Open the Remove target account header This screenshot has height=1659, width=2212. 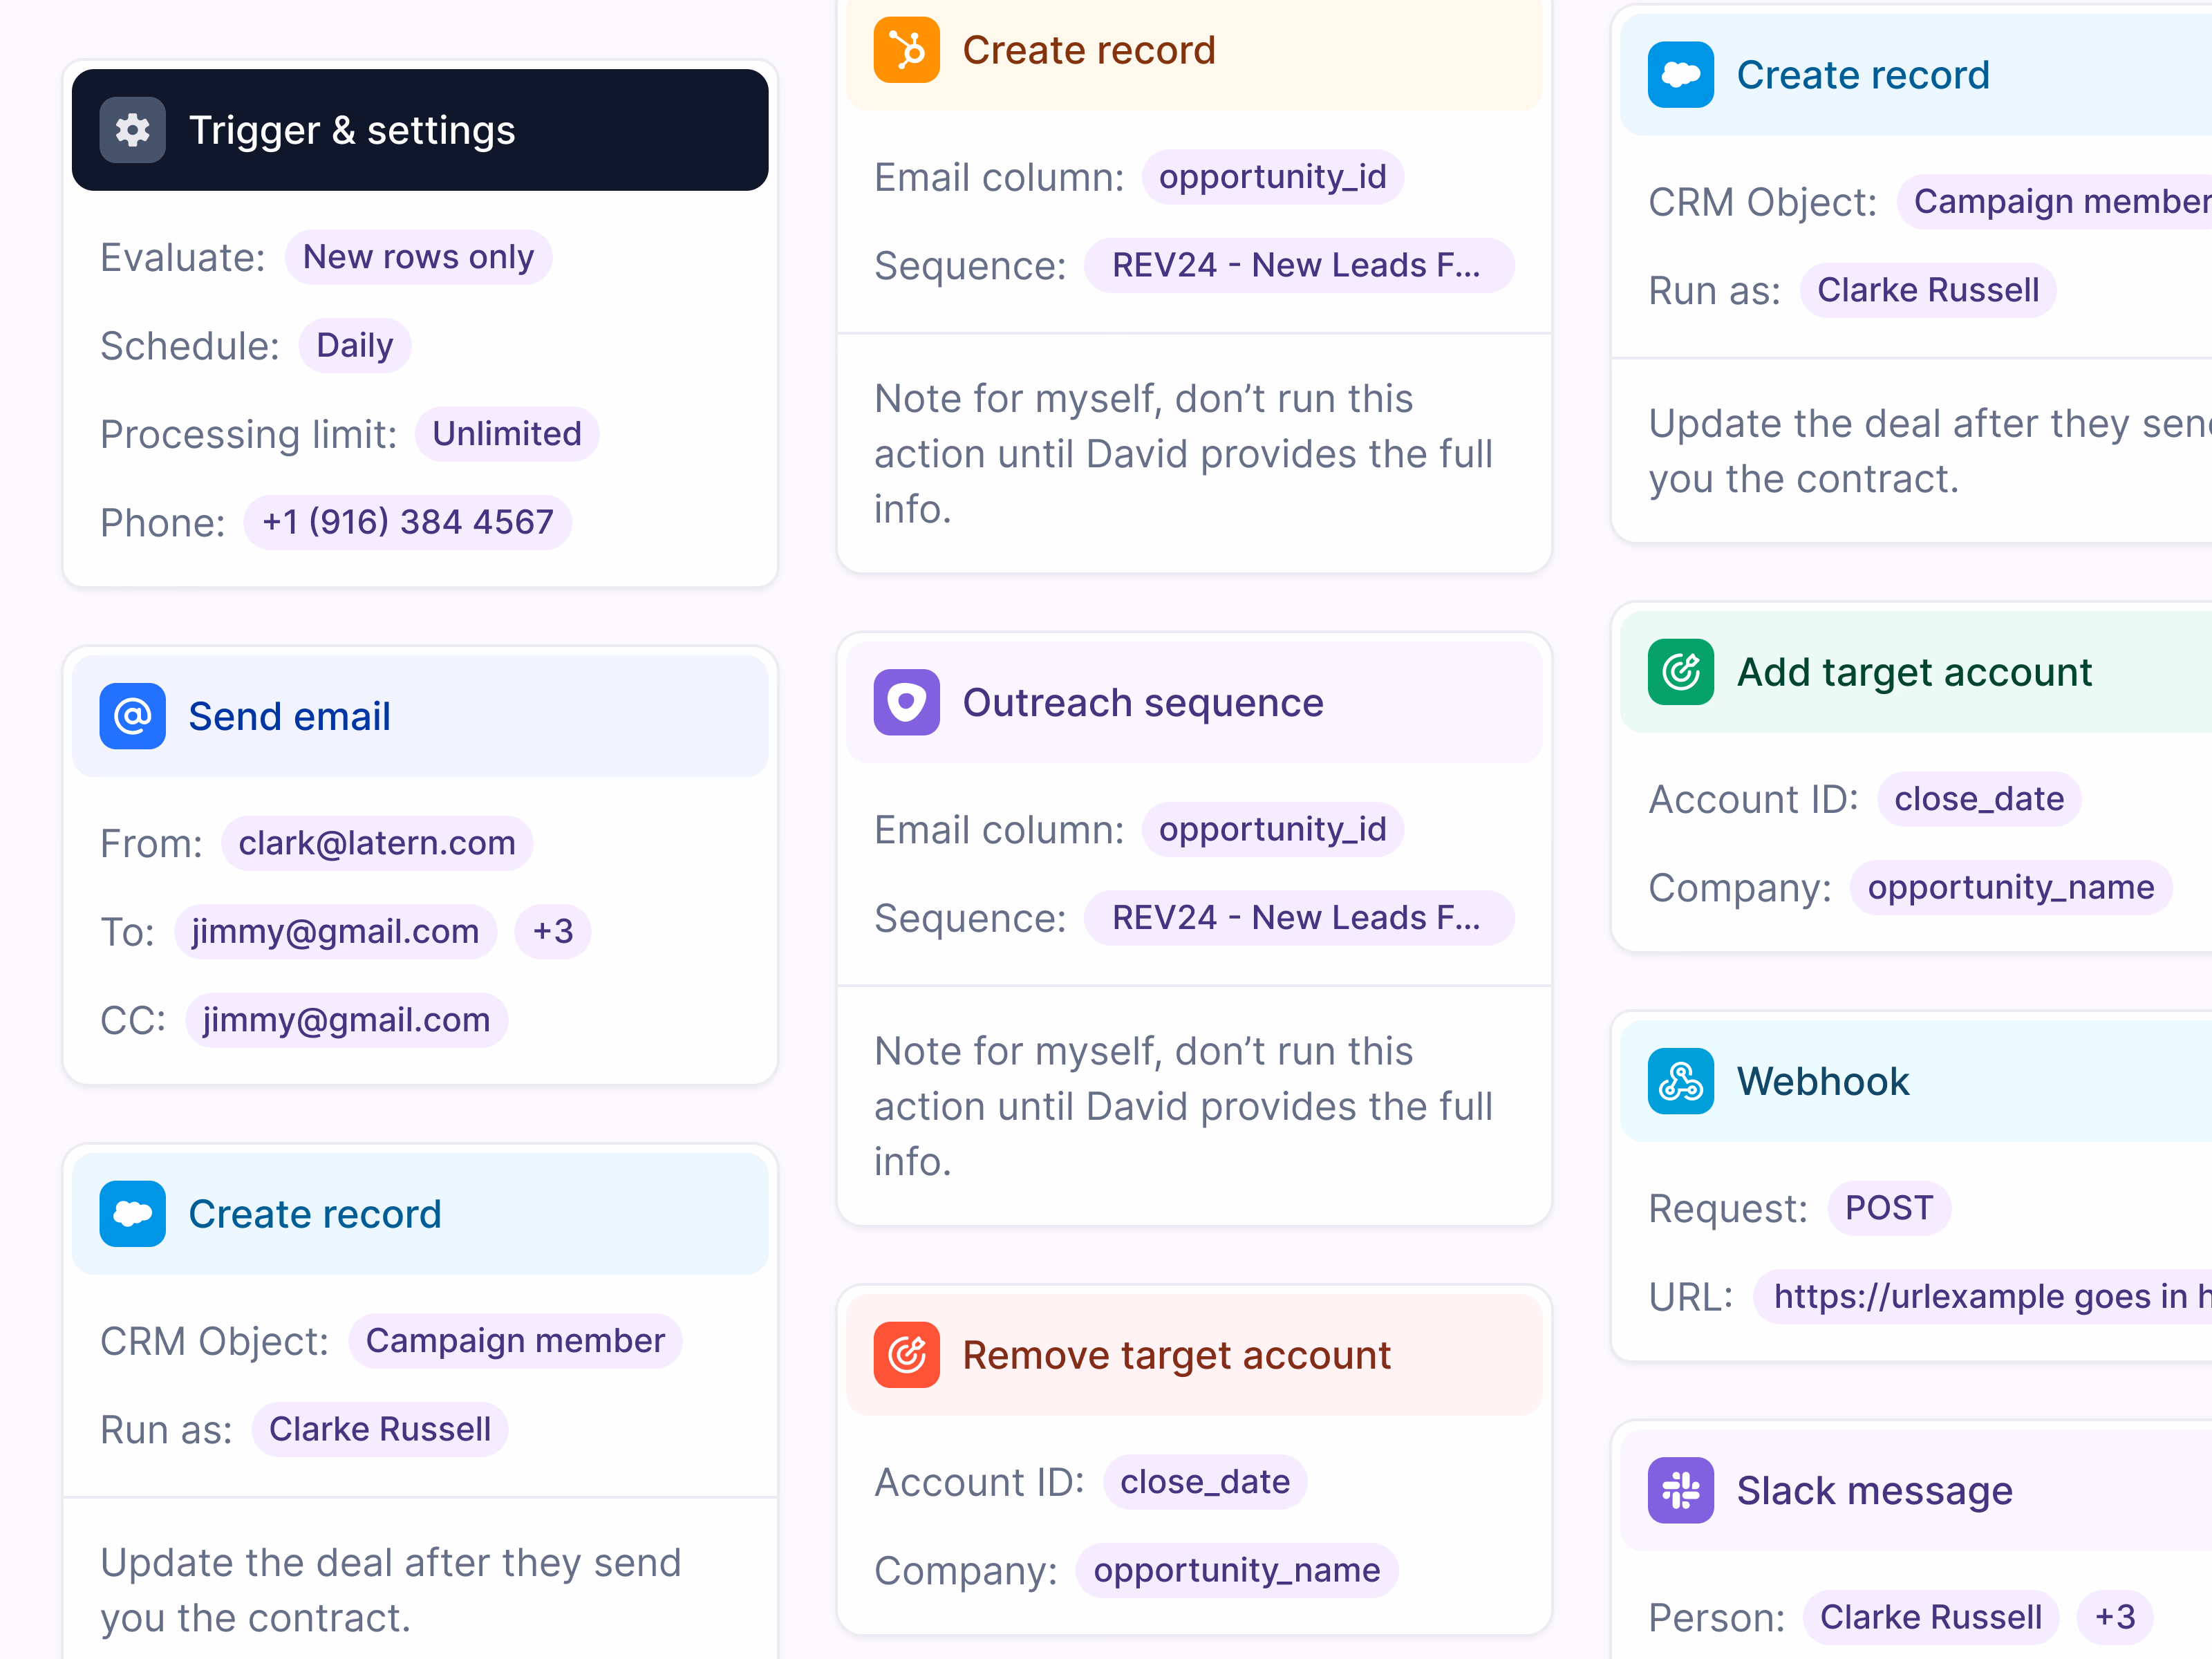click(1194, 1355)
